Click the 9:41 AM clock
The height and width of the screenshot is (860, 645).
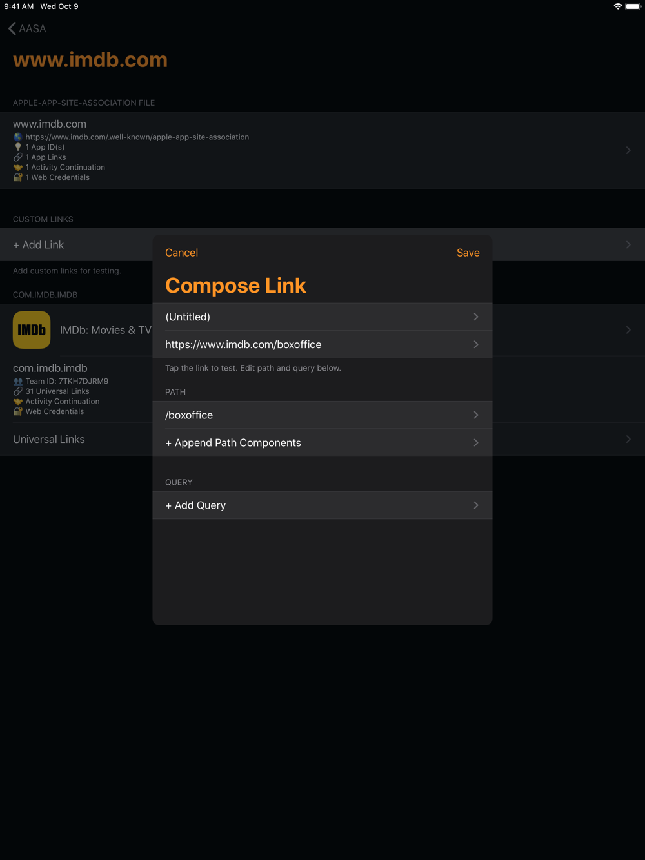tap(19, 6)
